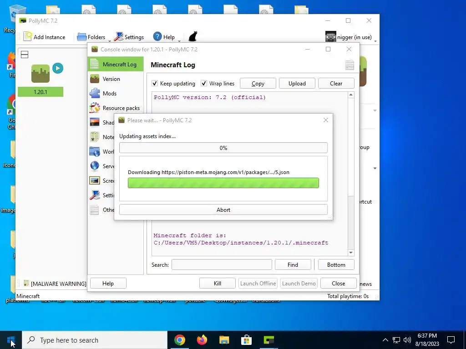
Task: Open File Explorer from the taskbar
Action: tap(224, 340)
